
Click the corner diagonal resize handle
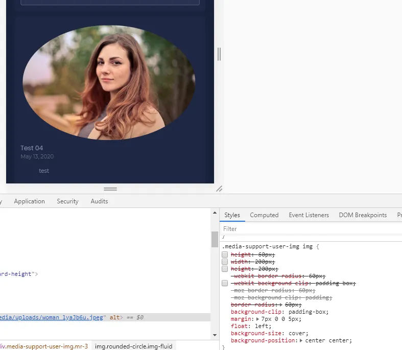(219, 189)
